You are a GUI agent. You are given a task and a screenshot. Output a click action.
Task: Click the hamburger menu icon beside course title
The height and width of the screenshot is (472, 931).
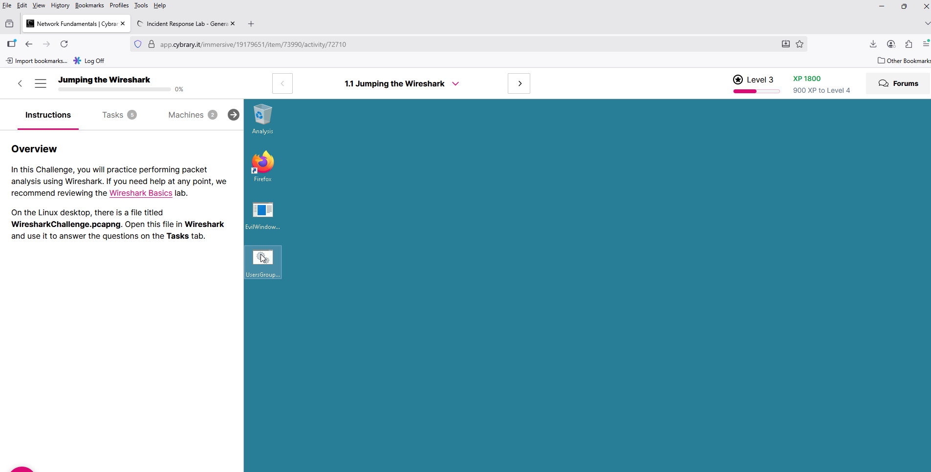41,83
